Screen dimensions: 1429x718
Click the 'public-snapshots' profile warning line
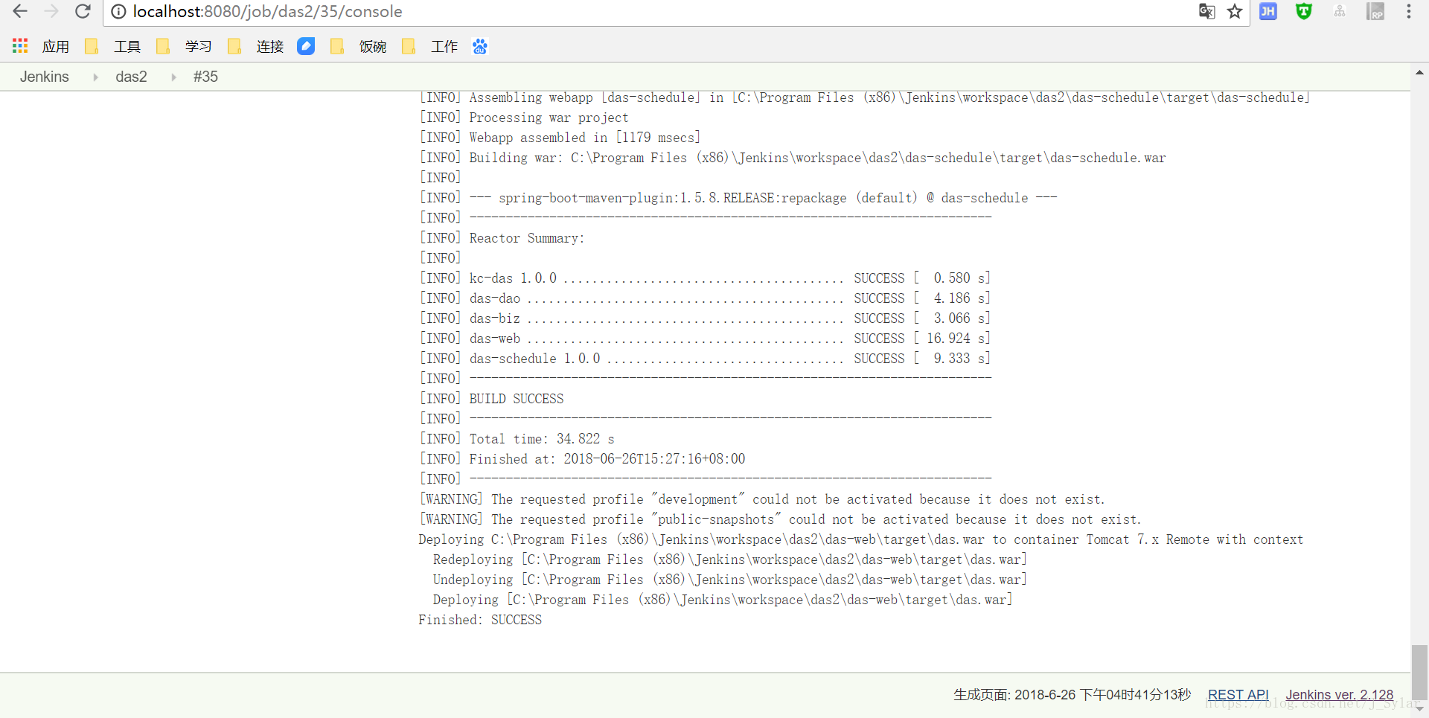[x=780, y=519]
